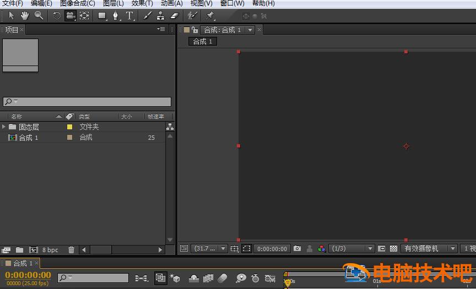The width and height of the screenshot is (476, 289).
Task: Select the Brush tool
Action: [147, 15]
